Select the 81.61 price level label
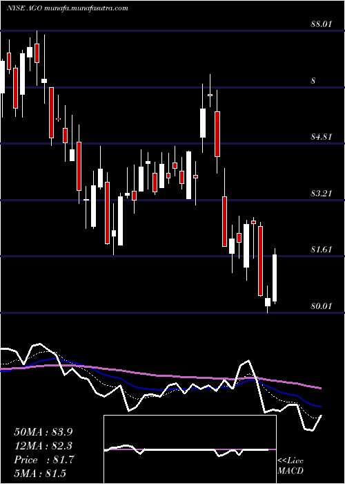This screenshot has width=345, height=484. tap(322, 250)
